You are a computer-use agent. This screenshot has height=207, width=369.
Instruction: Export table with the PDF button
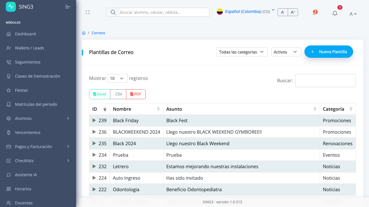(136, 94)
